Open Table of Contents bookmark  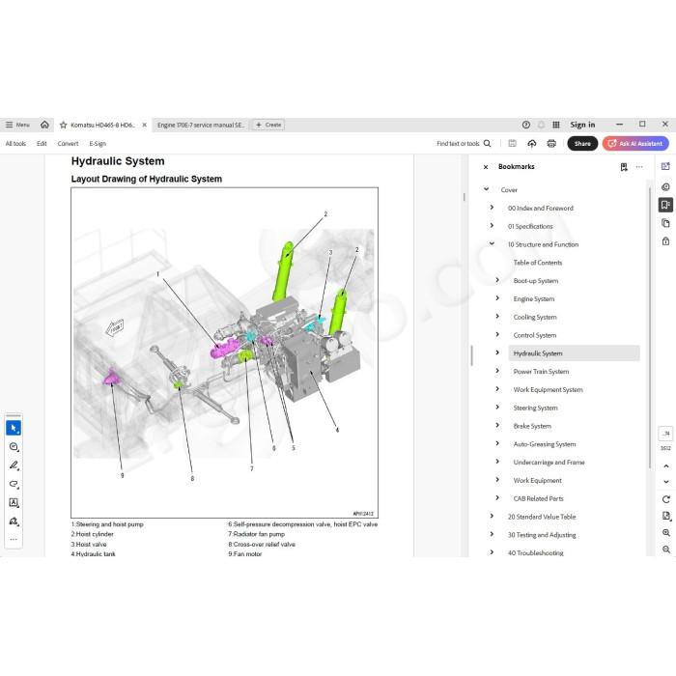(x=538, y=263)
